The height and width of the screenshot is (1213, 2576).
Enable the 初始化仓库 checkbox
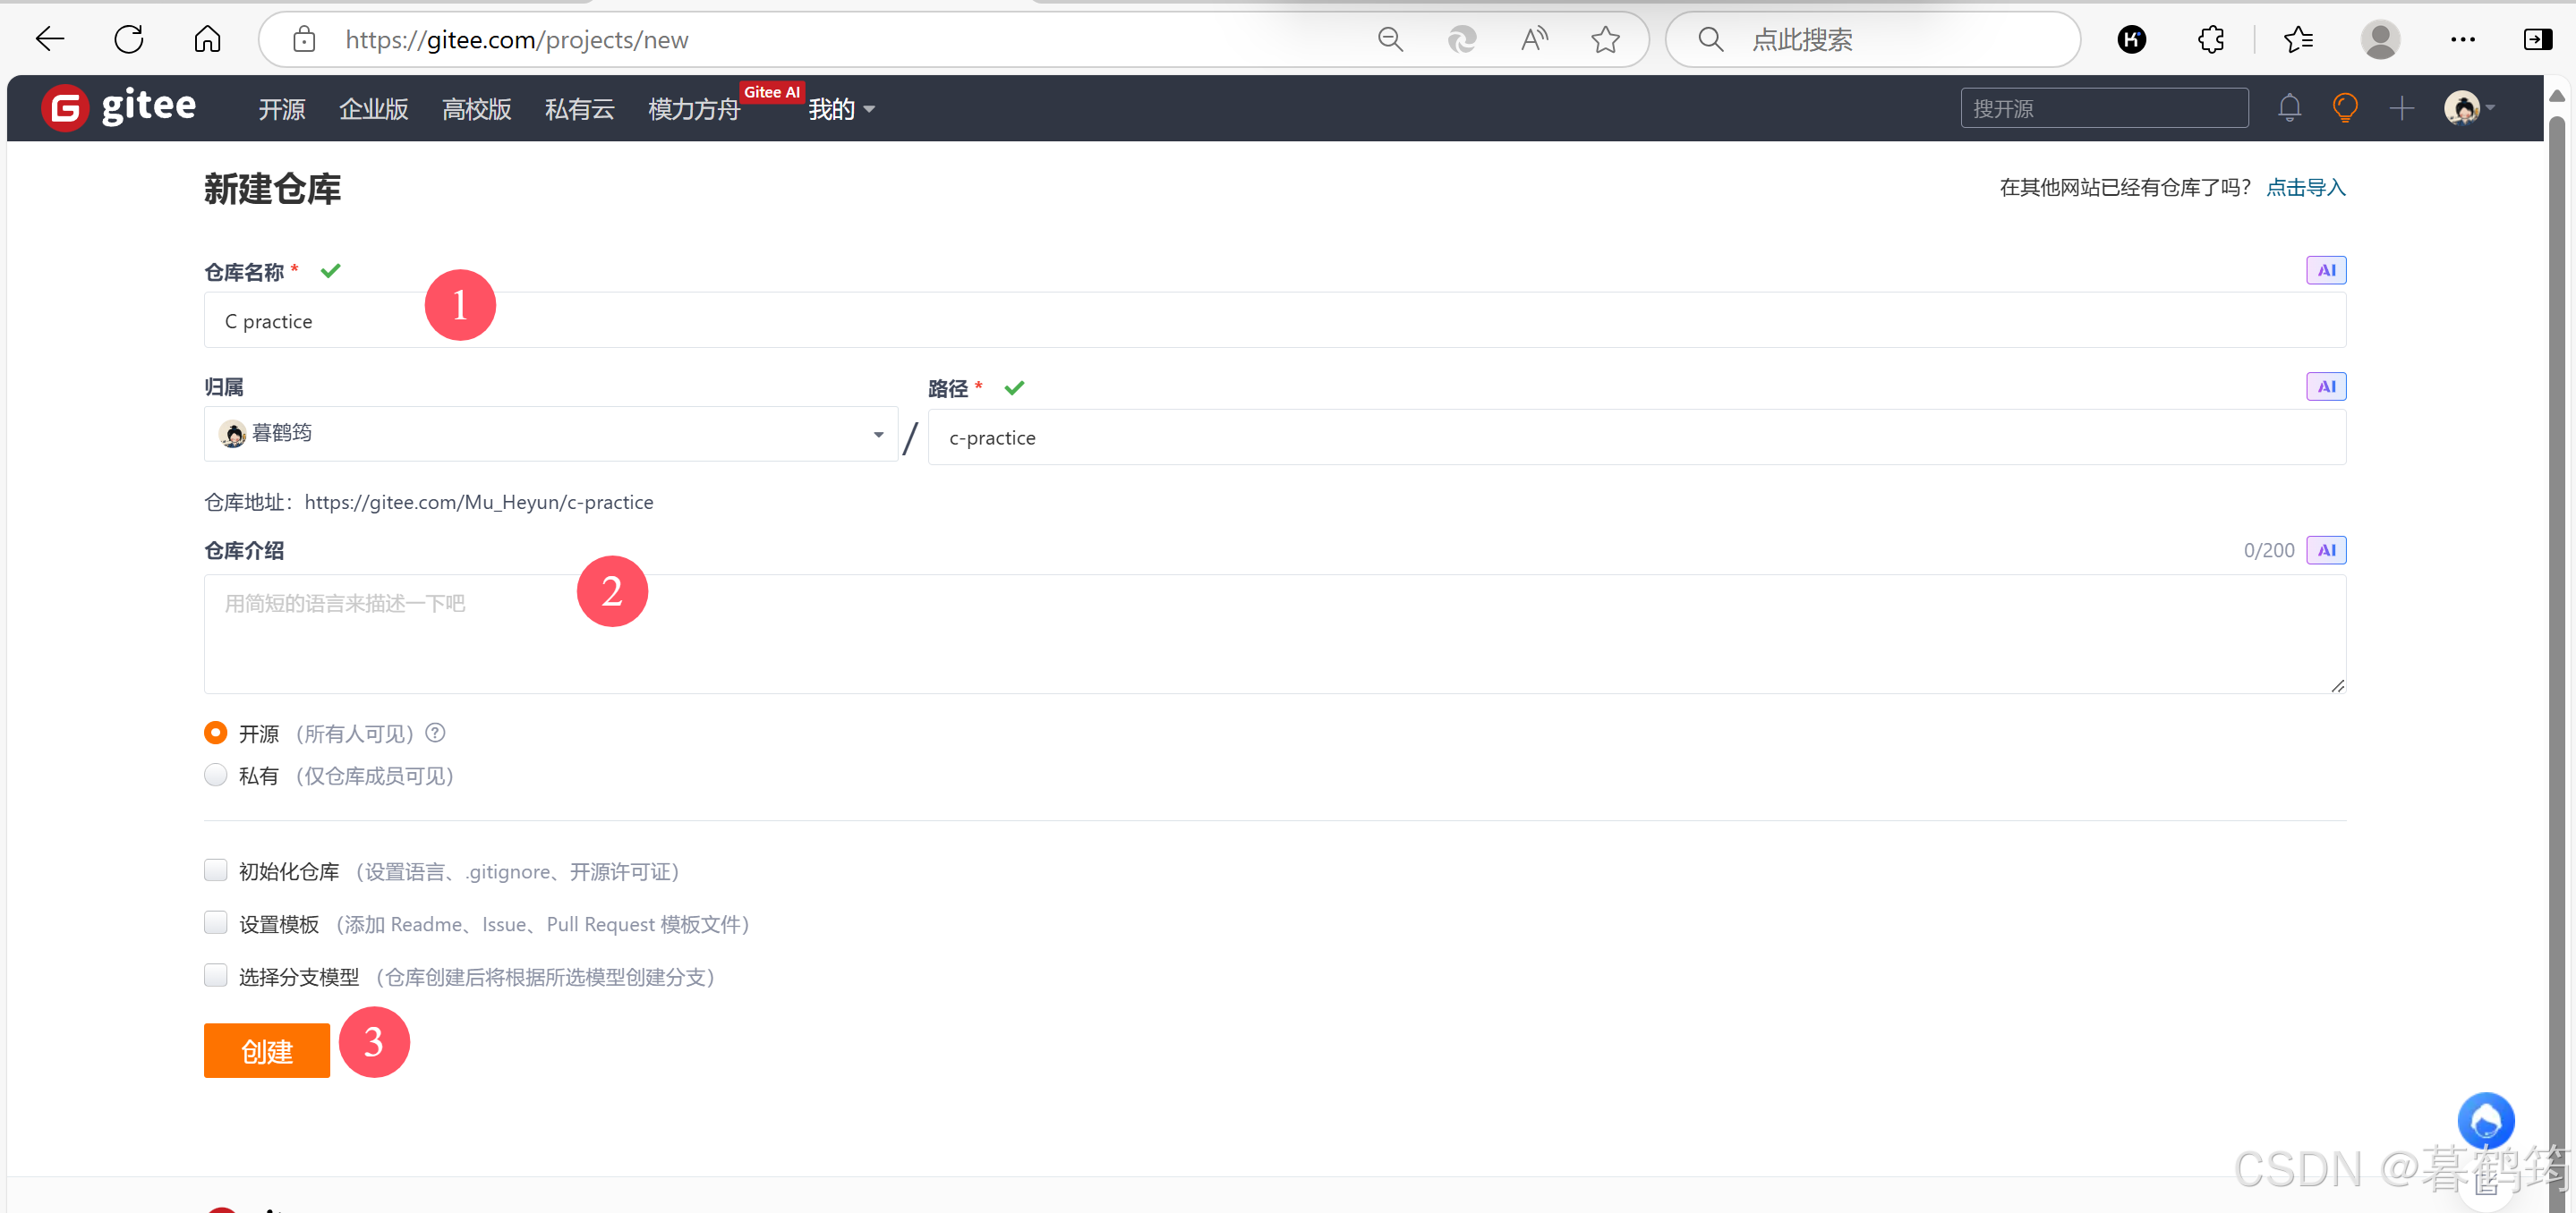tap(216, 870)
